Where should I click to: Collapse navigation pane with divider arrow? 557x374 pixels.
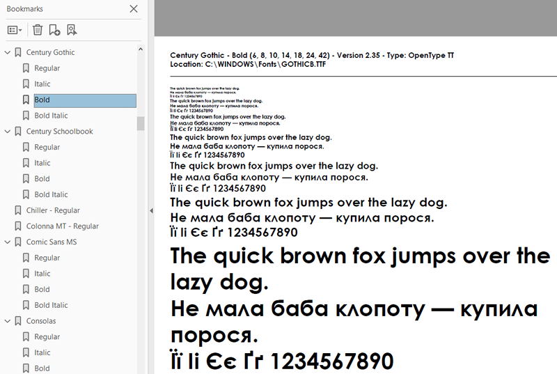point(151,210)
